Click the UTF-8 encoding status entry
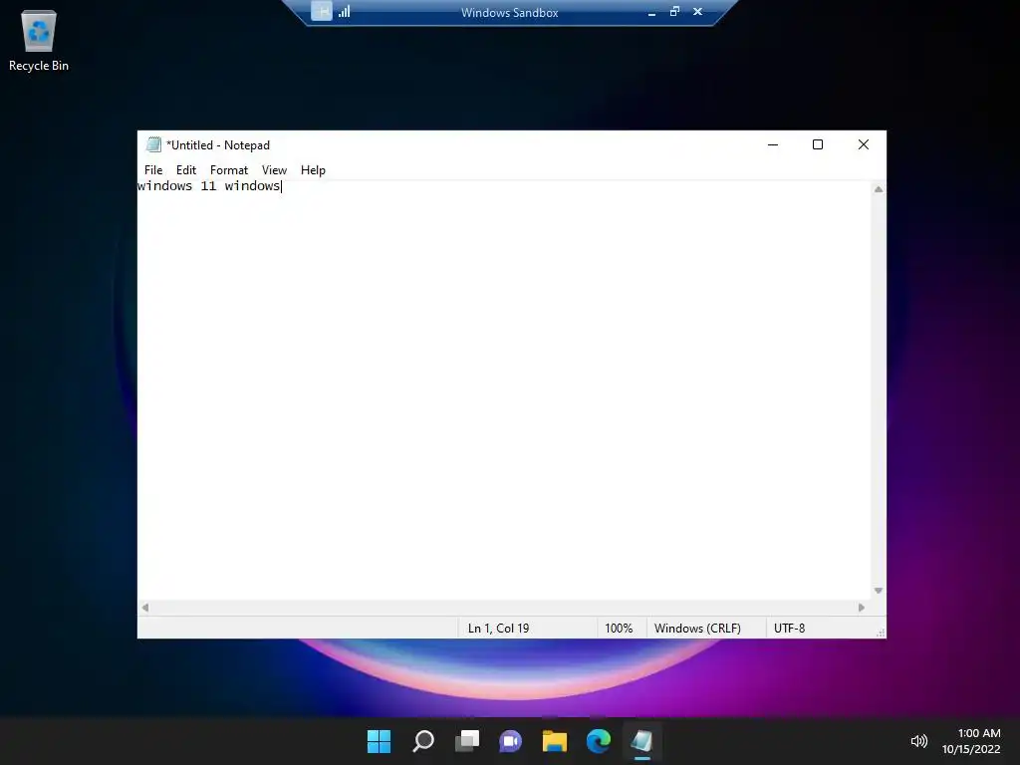Screen dimensions: 1020x765 click(789, 629)
